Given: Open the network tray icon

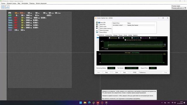Looking at the screenshot, I should [x=173, y=103].
